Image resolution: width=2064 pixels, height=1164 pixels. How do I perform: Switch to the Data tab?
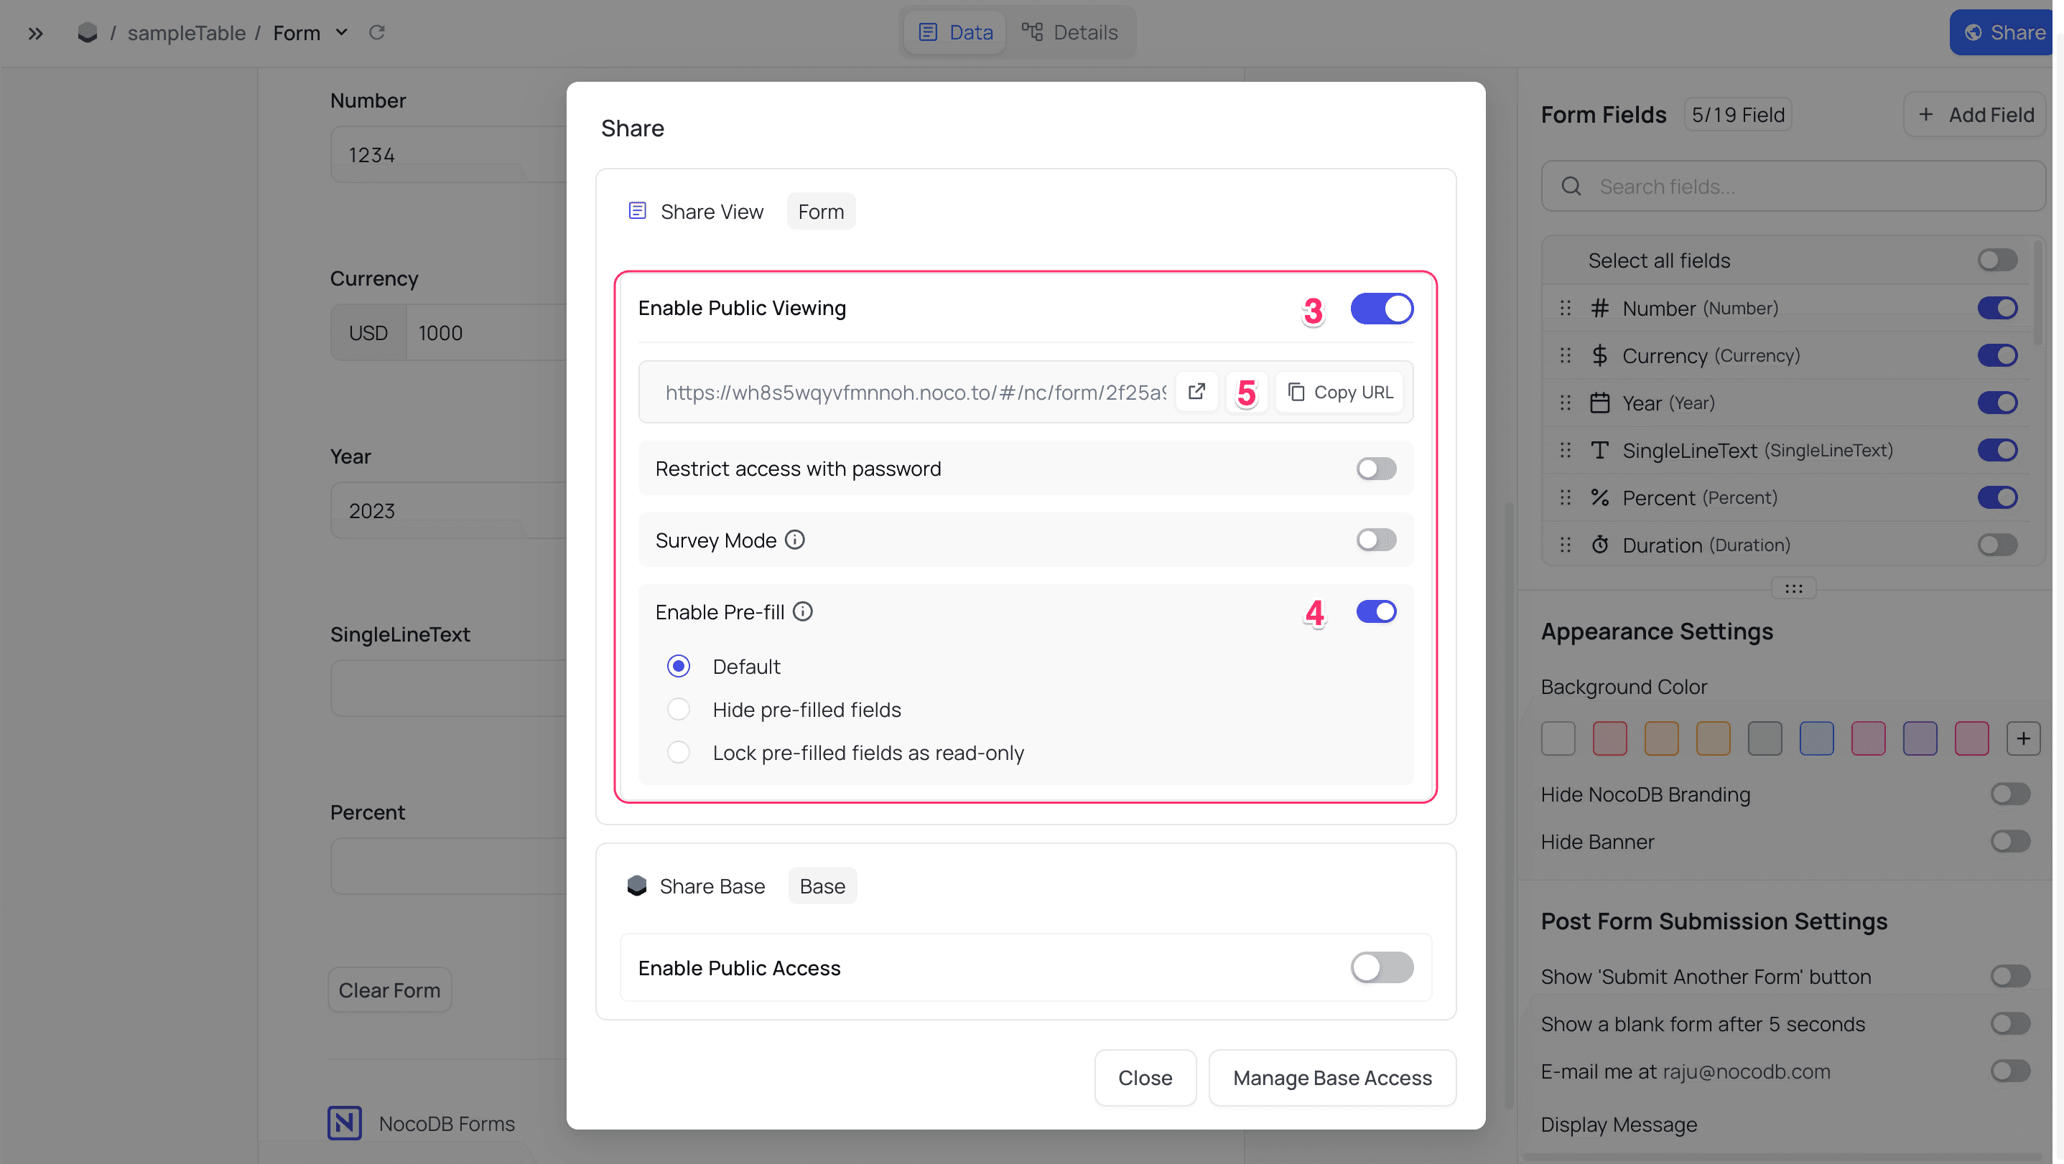[x=955, y=33]
